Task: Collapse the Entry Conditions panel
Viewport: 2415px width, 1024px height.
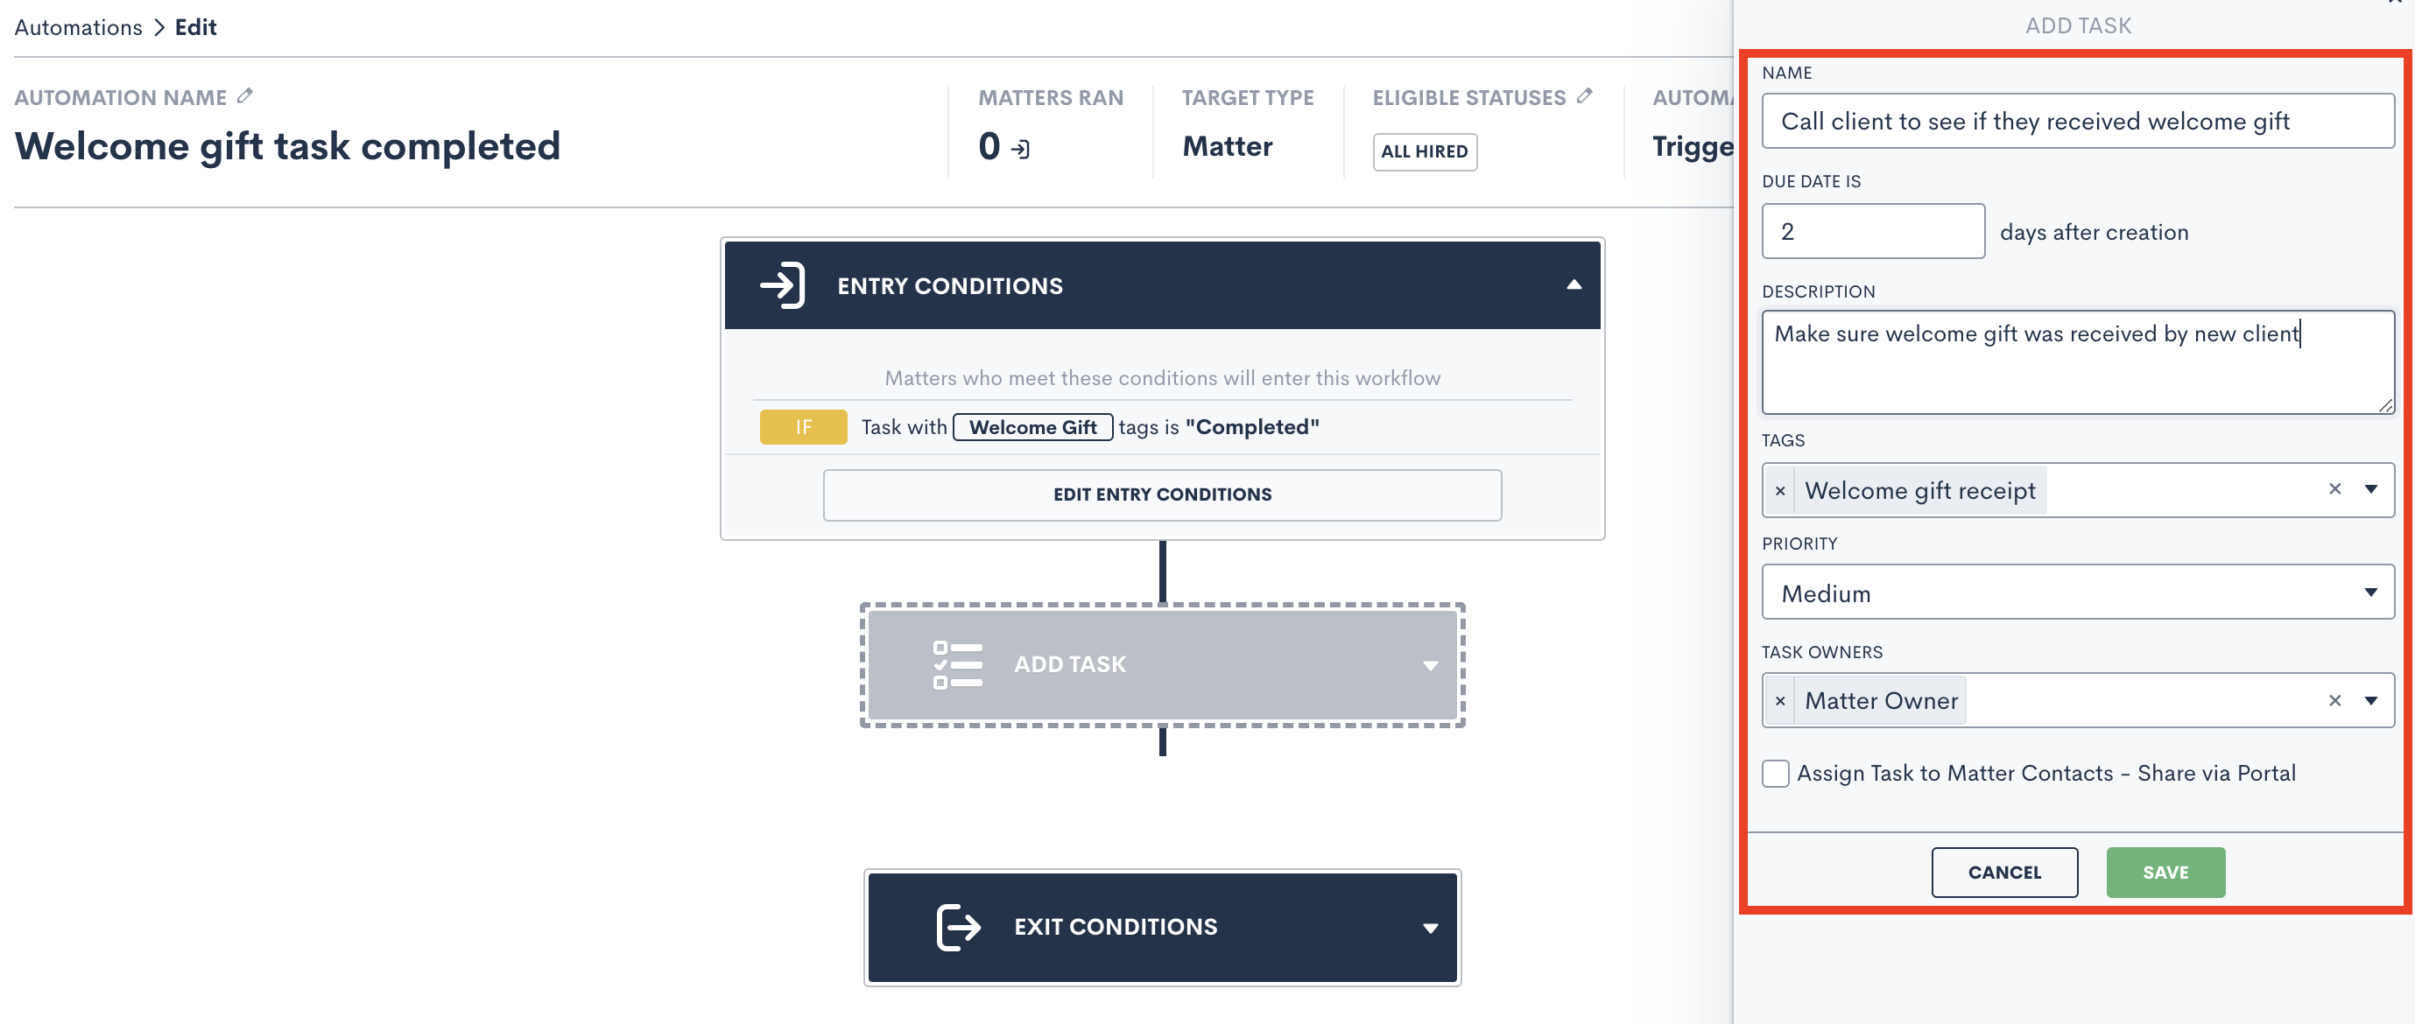Action: [1574, 285]
